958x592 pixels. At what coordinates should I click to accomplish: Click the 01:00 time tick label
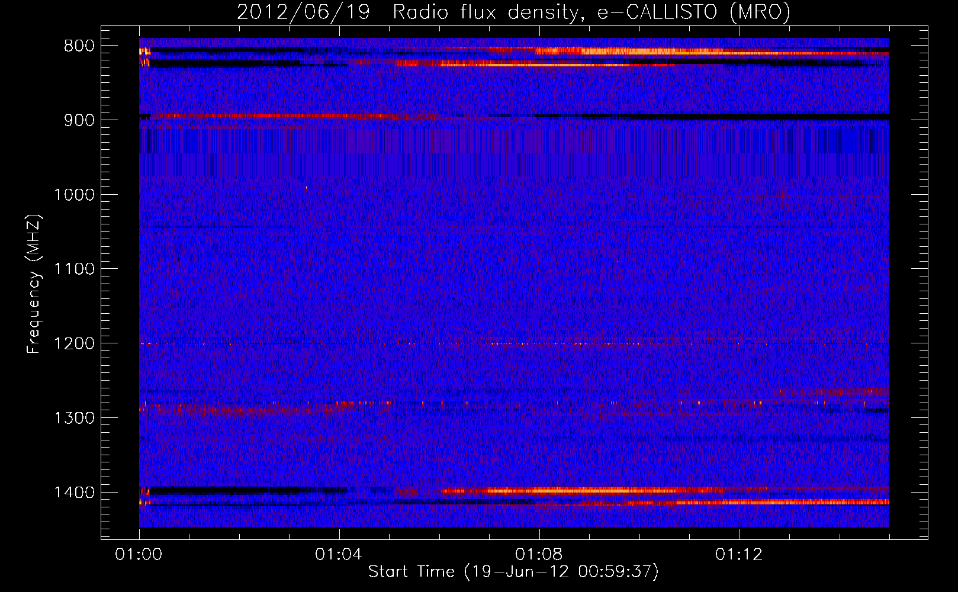139,555
